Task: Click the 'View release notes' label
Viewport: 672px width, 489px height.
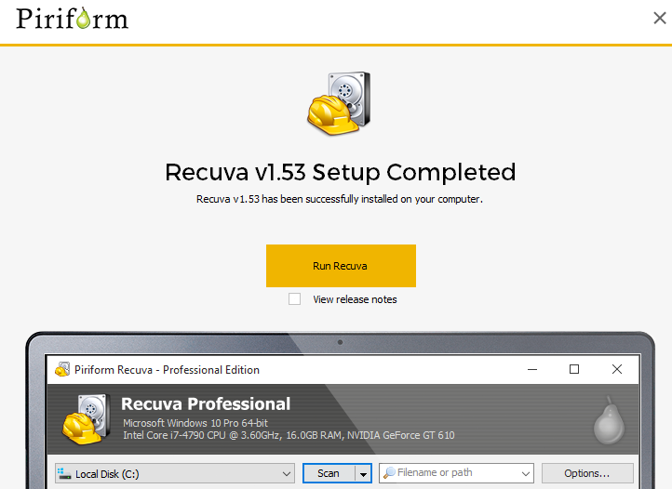Action: [355, 299]
